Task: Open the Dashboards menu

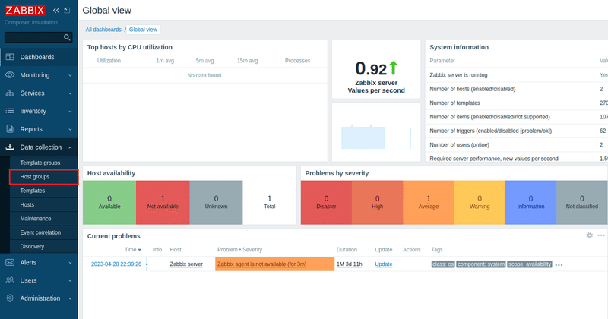Action: [x=39, y=57]
